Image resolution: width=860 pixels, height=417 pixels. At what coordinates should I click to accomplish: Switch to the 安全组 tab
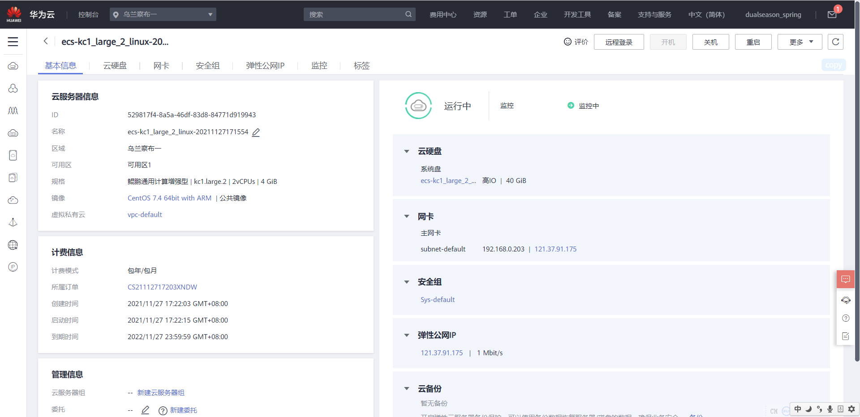pyautogui.click(x=208, y=66)
